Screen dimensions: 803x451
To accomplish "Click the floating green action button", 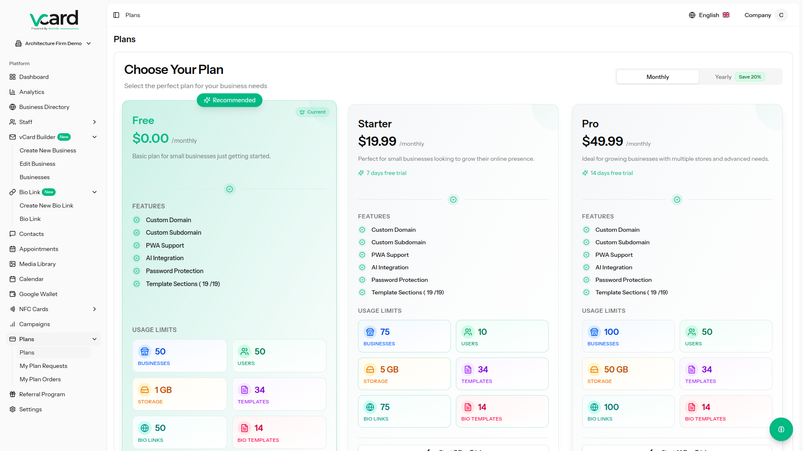I will [x=781, y=429].
